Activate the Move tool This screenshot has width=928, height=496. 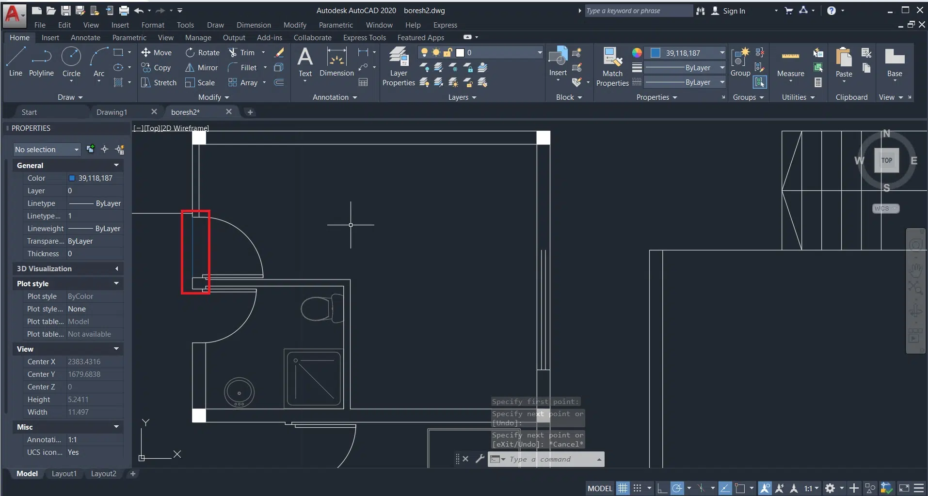[x=156, y=52]
